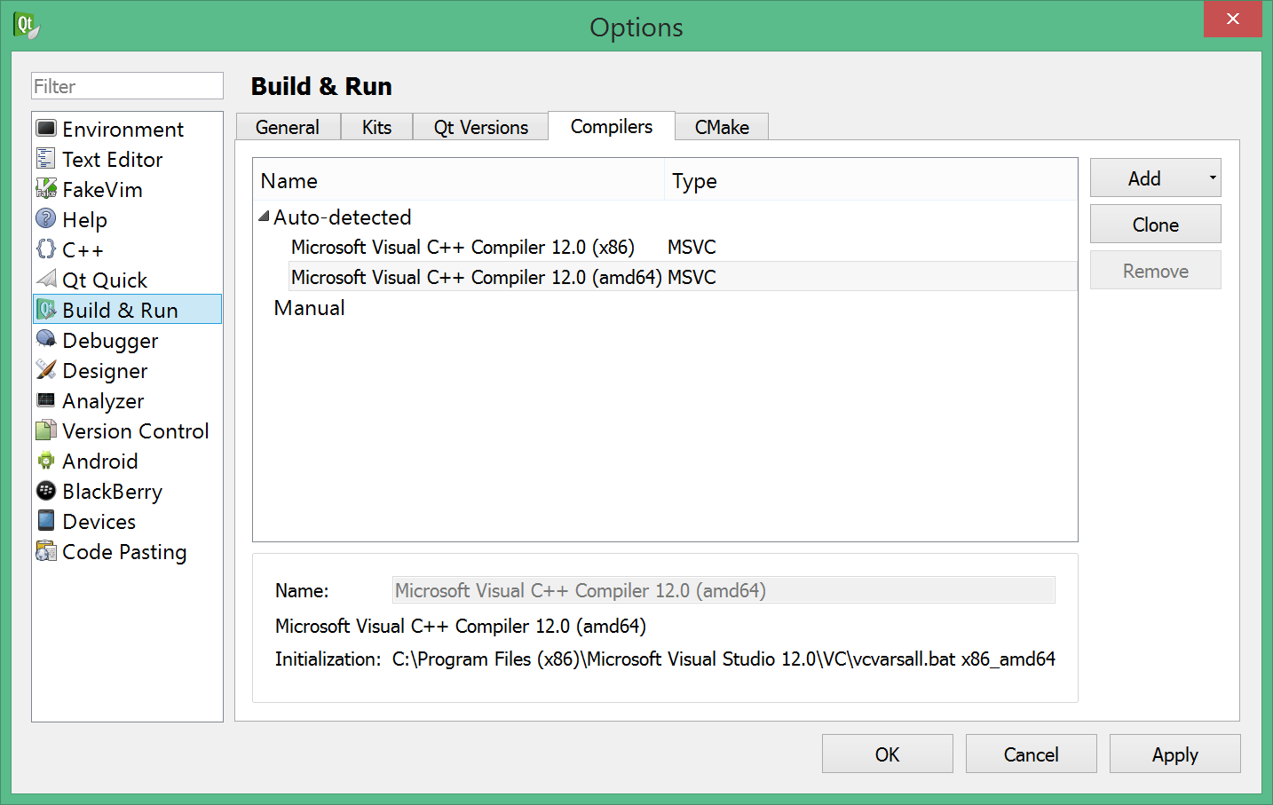Click the Qt logo in title bar

tap(26, 25)
